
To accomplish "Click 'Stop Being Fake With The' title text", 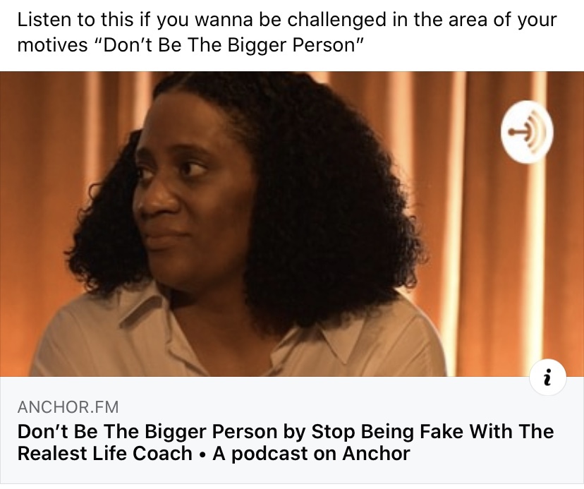I will click(432, 431).
